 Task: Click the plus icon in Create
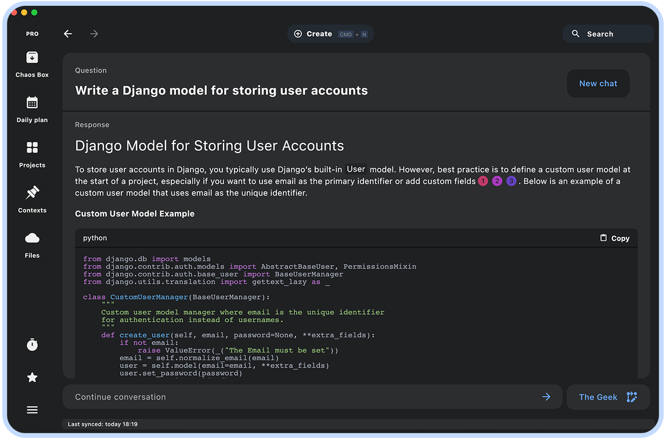coord(298,34)
